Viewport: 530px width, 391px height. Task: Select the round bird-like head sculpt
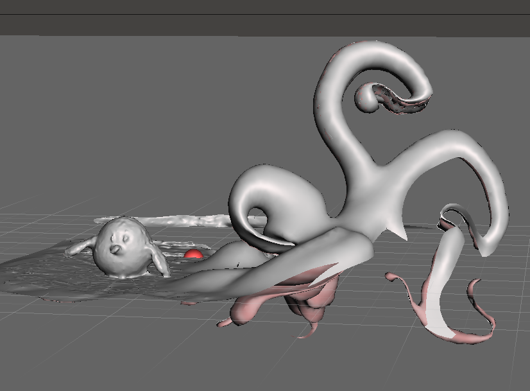121,246
